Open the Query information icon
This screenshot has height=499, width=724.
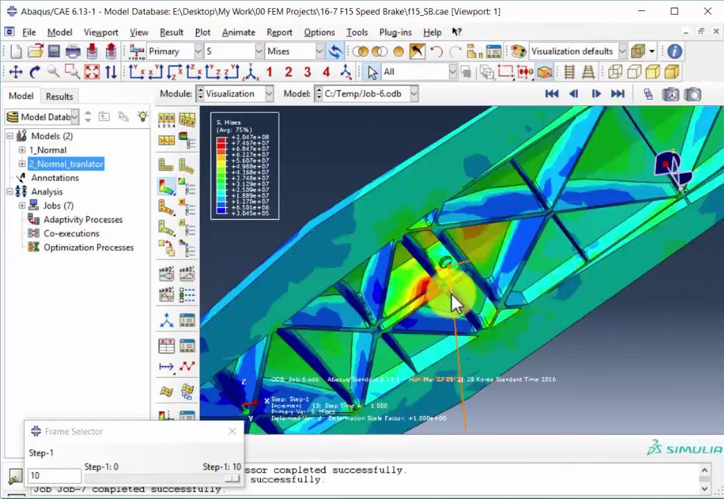(675, 51)
